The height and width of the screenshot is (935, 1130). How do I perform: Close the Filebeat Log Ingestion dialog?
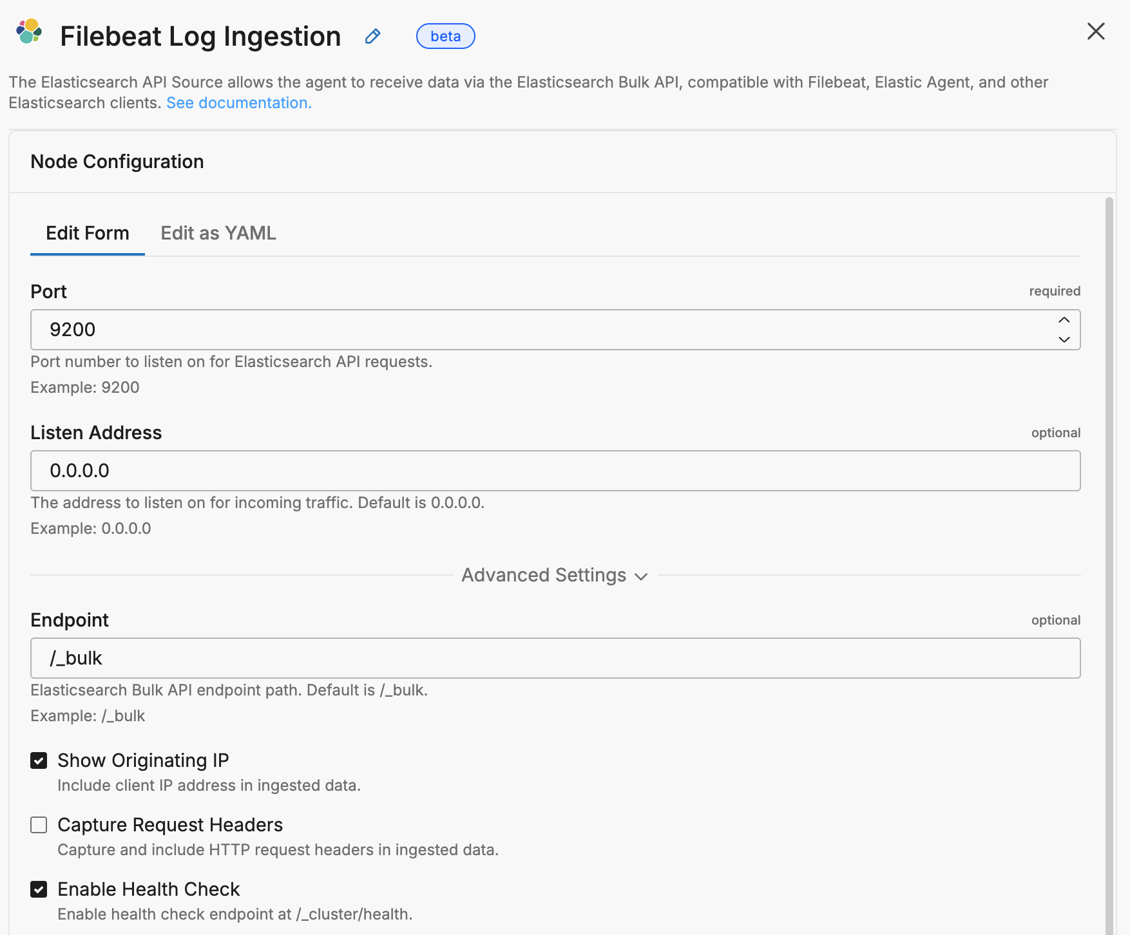pyautogui.click(x=1095, y=31)
